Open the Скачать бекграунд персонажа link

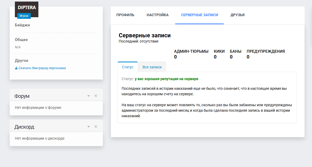pyautogui.click(x=42, y=68)
